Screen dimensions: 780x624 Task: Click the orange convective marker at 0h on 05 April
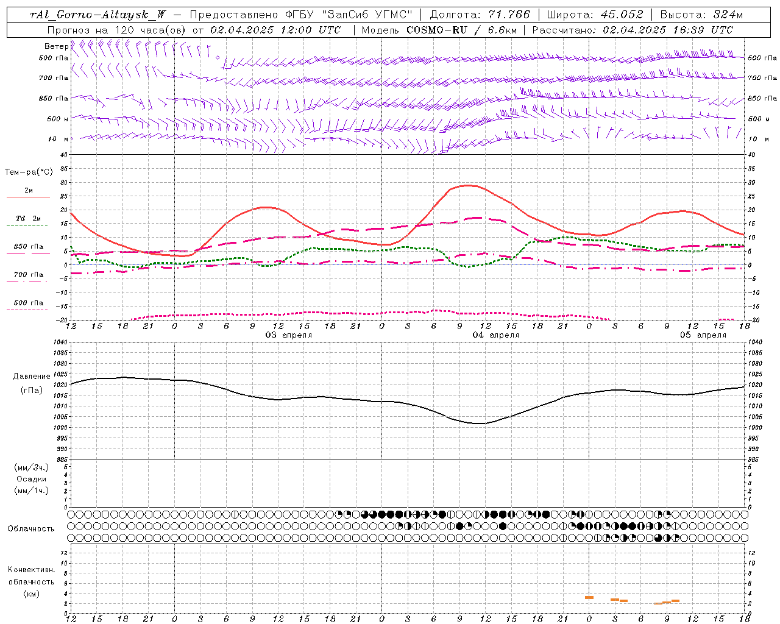(589, 597)
